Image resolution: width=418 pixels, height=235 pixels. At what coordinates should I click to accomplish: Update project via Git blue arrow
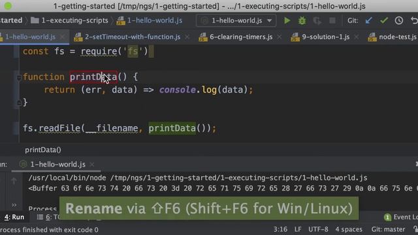click(x=368, y=20)
